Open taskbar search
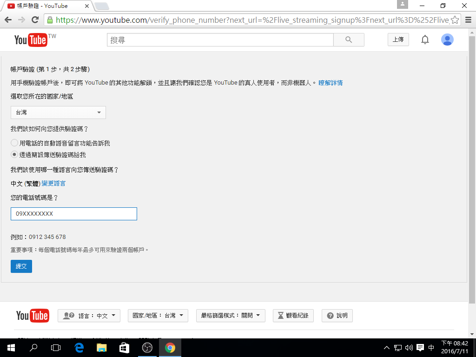Viewport: 476px width, 357px height. 33,348
